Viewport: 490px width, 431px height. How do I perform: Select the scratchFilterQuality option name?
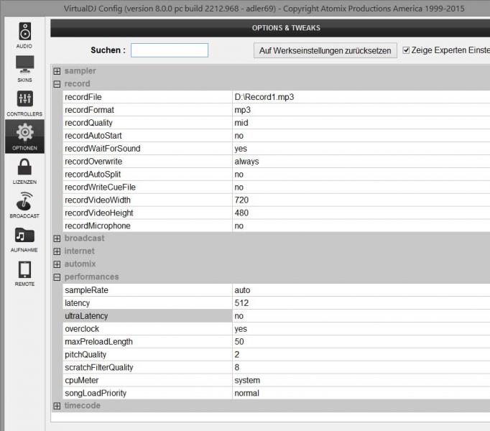[x=98, y=367]
